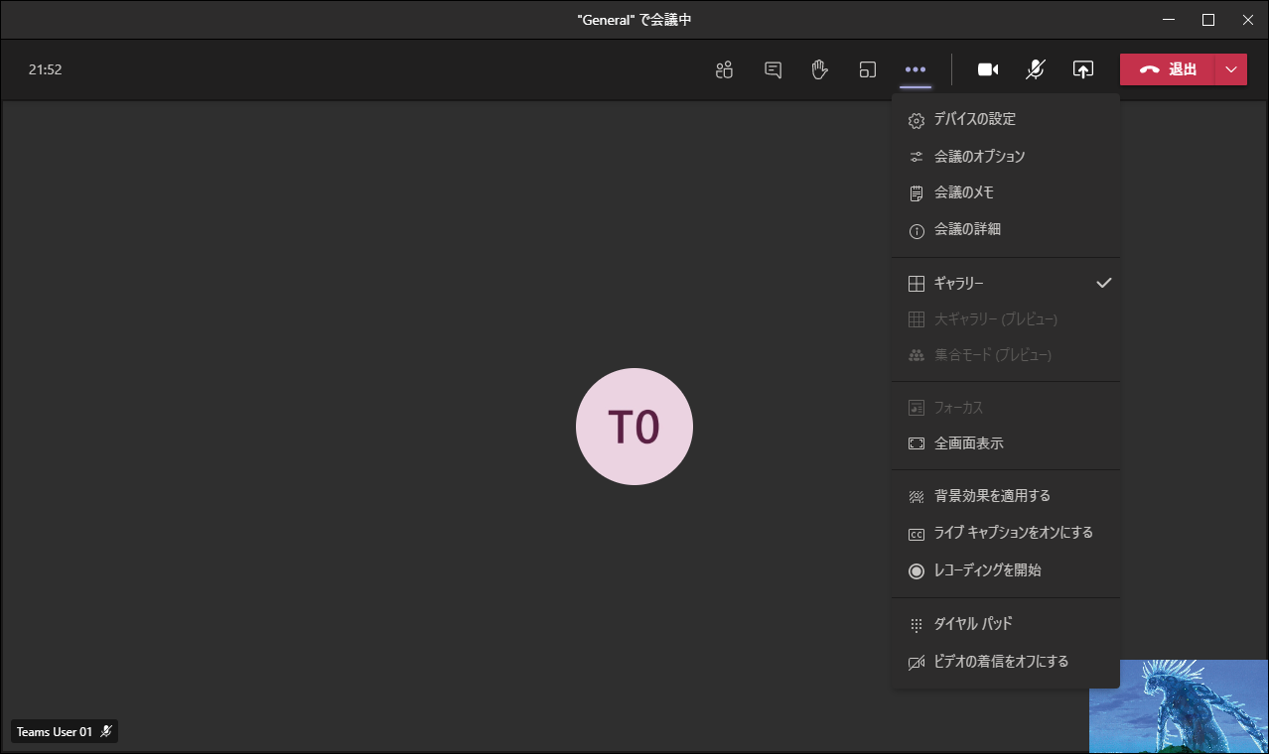Click the sliders icon beside 会議のオプション
The image size is (1269, 754).
coord(916,157)
